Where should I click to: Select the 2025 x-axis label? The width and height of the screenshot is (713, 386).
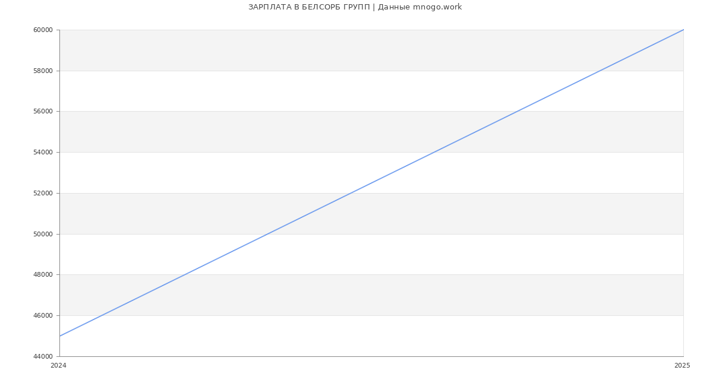(x=682, y=366)
